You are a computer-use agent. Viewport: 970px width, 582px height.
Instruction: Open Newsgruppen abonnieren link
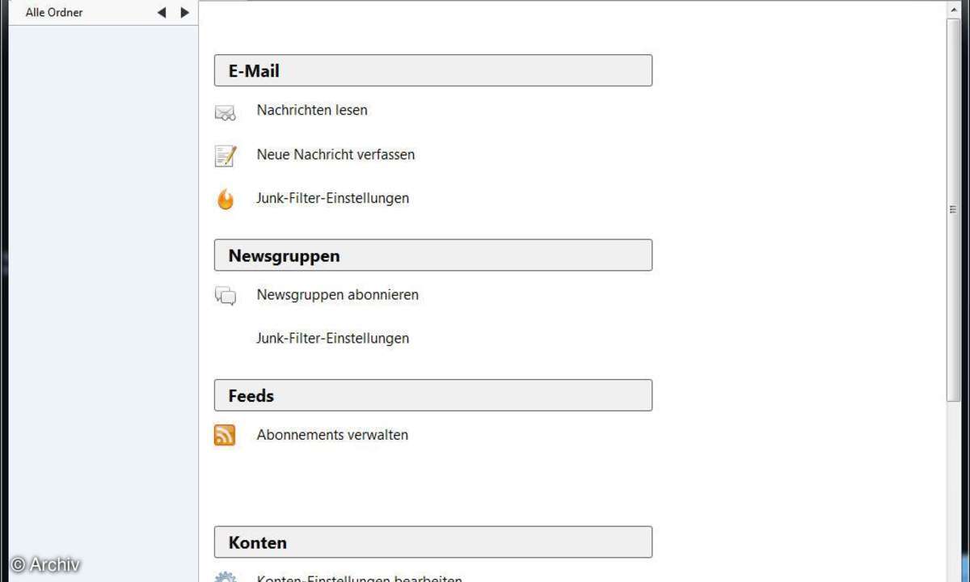pyautogui.click(x=338, y=295)
